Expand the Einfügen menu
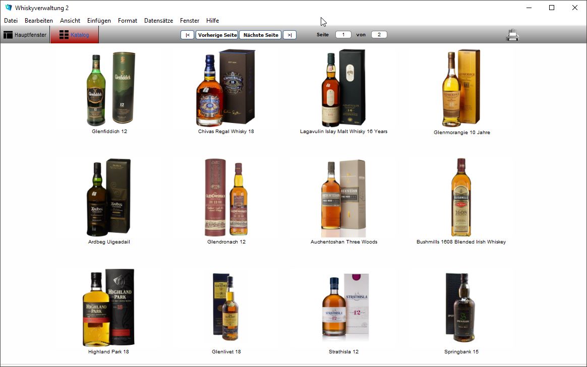587x367 pixels. pyautogui.click(x=99, y=21)
